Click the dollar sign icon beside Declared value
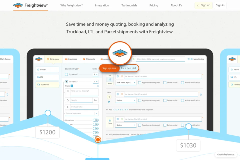Screen dimensions: 240x160 [x=68, y=107]
